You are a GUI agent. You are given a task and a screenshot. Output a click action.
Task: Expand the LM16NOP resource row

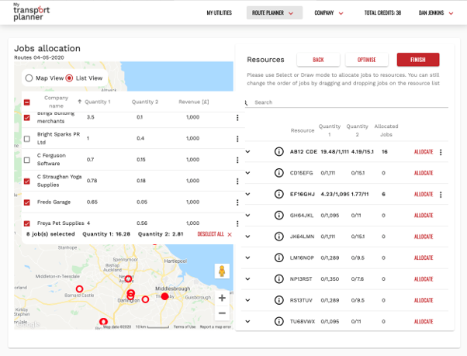tap(248, 257)
